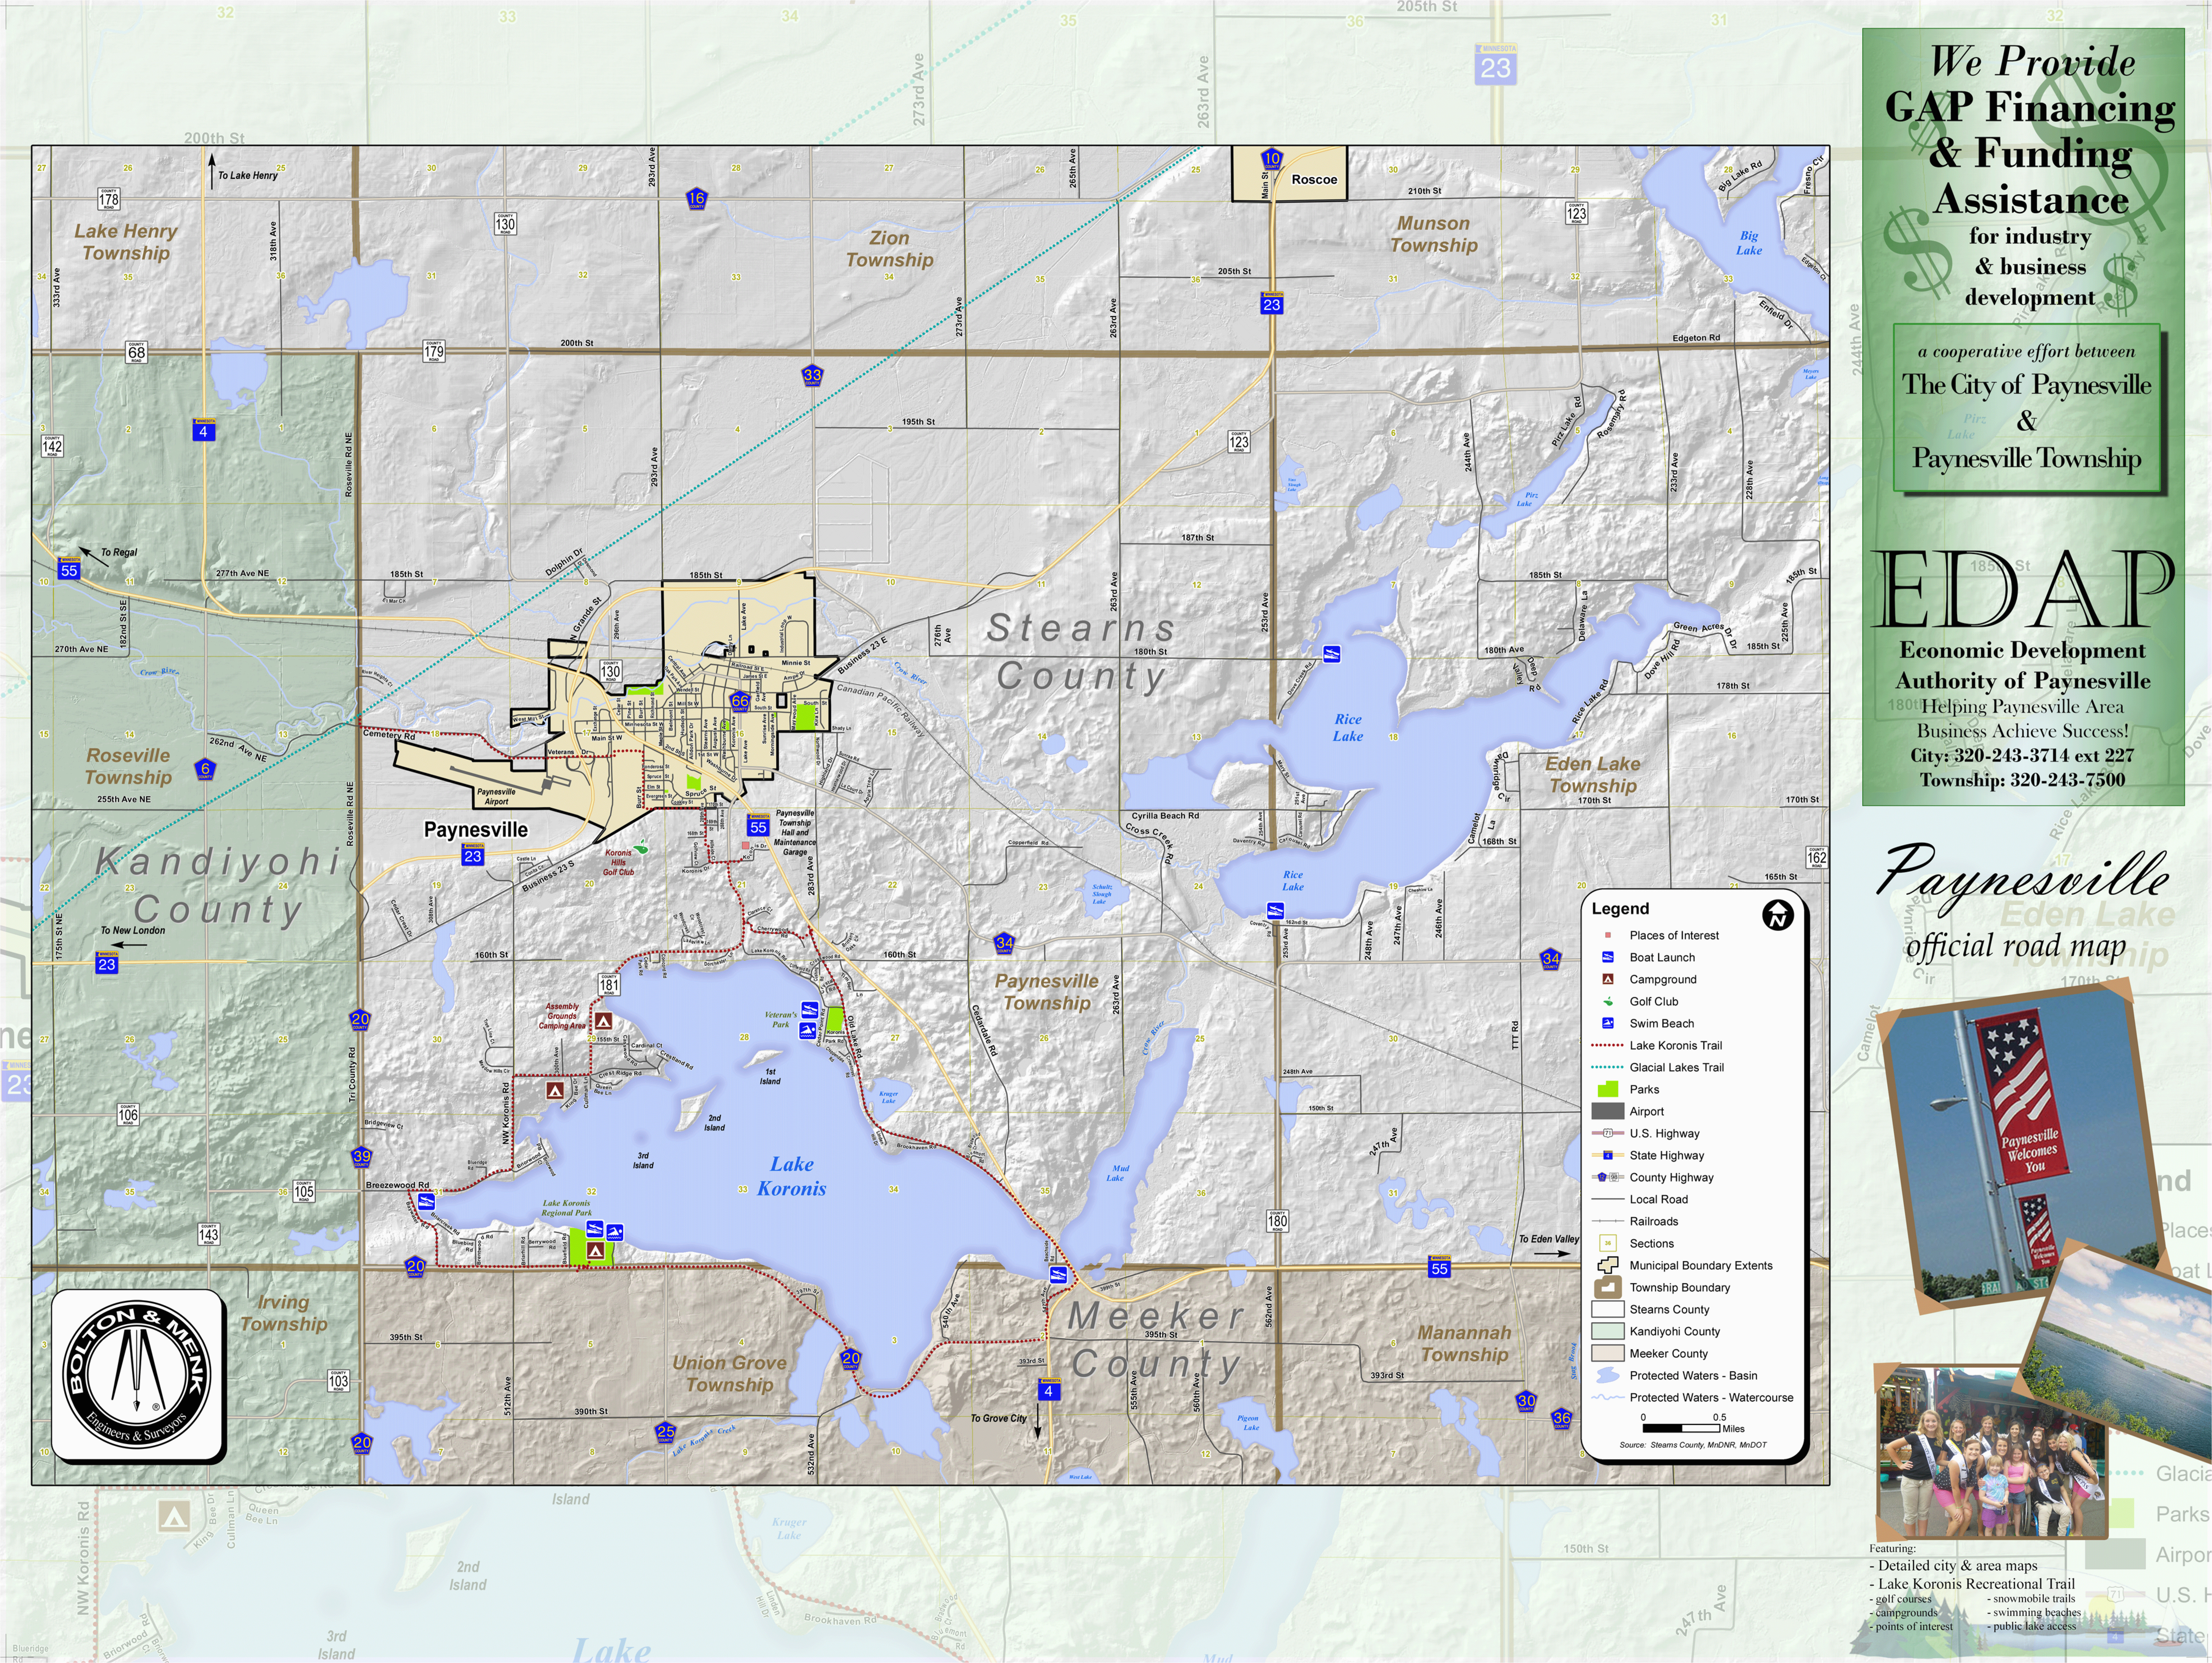2212x1663 pixels.
Task: Click the 'Meeker County' label
Action: coord(1157,1340)
